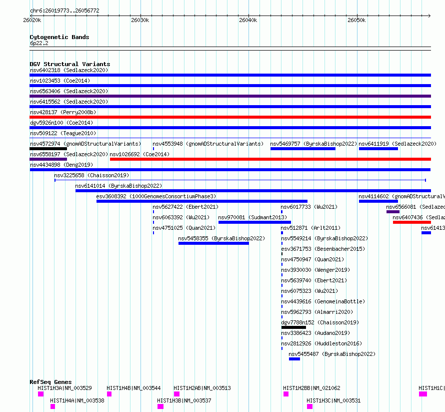Click the HIST1H3C gene magenta box
Image resolution: width=445 pixels, height=412 pixels.
309,406
